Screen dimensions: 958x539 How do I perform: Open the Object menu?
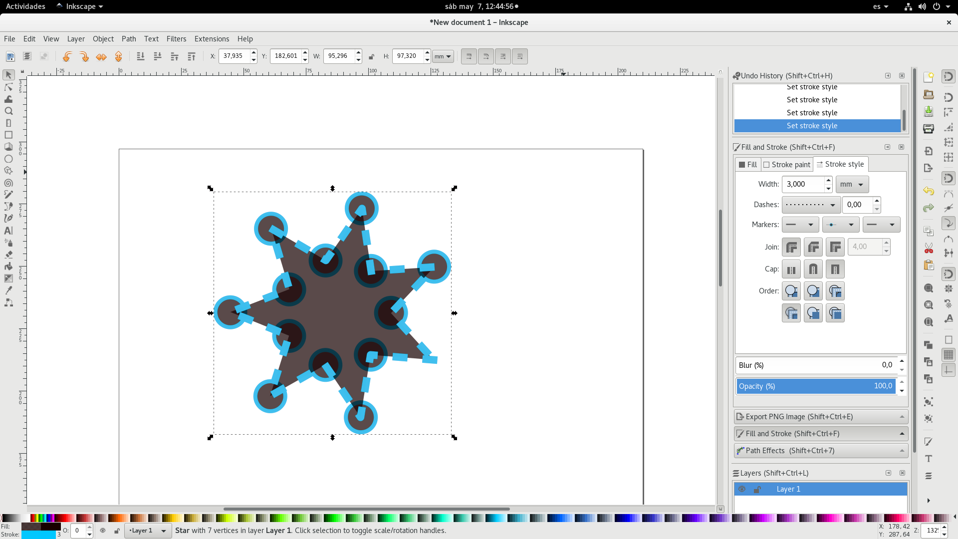[103, 38]
